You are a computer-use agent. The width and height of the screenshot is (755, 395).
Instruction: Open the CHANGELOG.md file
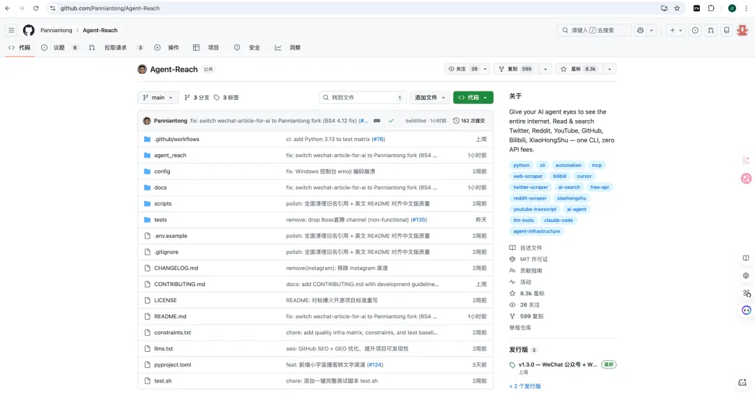pos(175,268)
